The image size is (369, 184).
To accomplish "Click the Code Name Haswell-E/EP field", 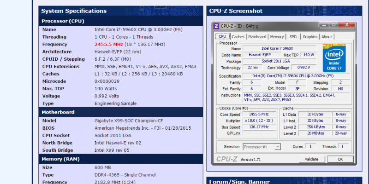I will pyautogui.click(x=263, y=55).
